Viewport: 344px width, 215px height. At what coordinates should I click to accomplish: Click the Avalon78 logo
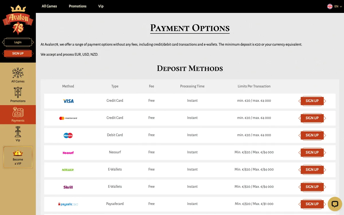(18, 19)
